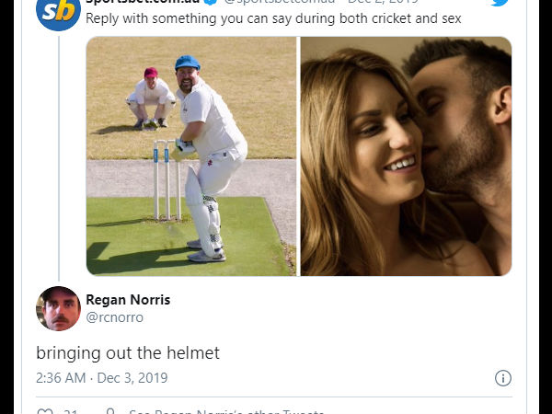Click the person icon beside other Tweets
This screenshot has height=414, width=552.
[110, 411]
